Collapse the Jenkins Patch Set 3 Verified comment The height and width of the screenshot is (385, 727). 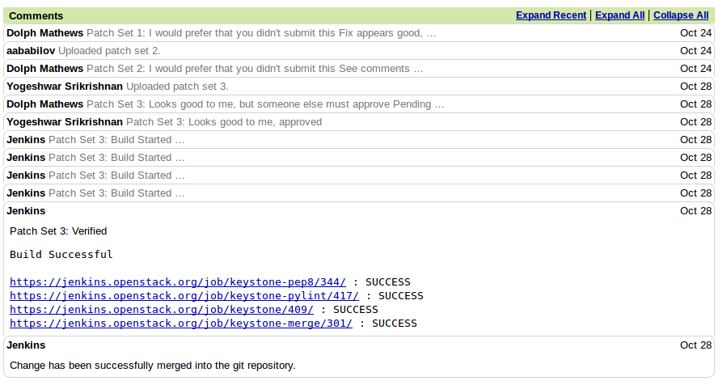[x=26, y=211]
